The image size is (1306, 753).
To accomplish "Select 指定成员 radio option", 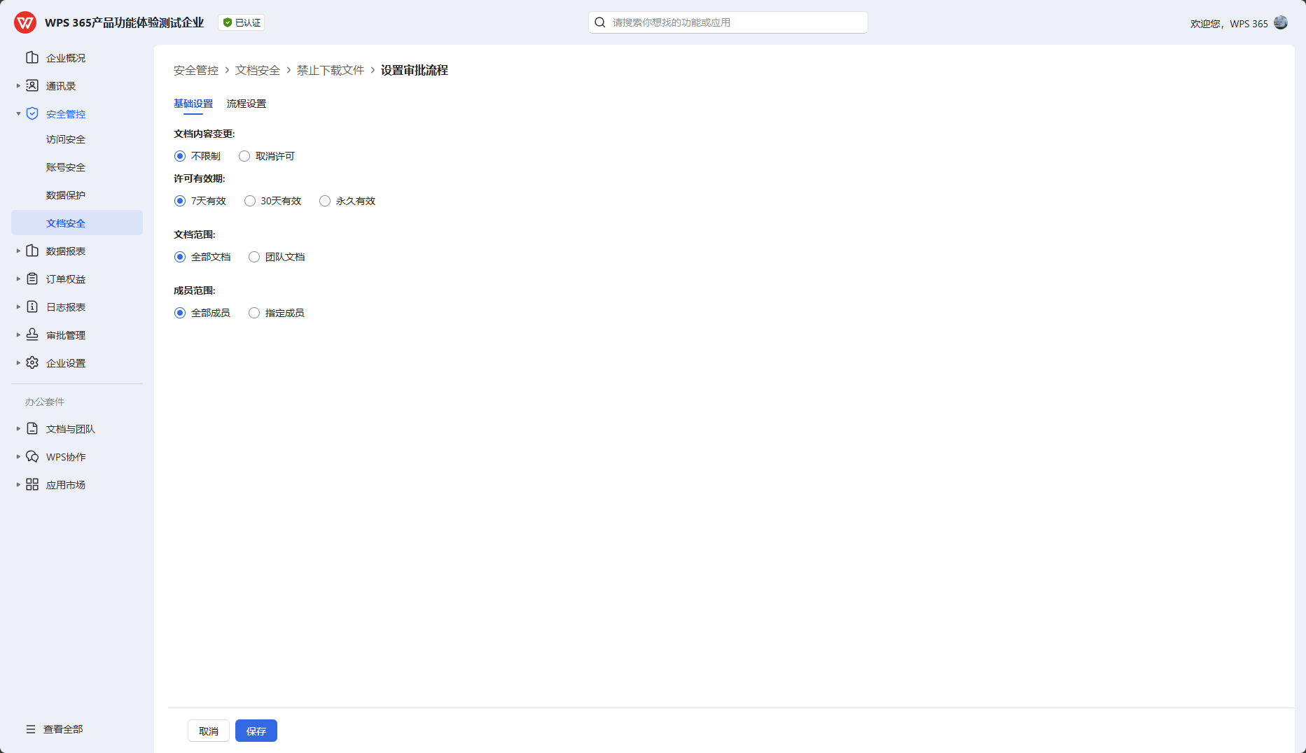I will 254,313.
